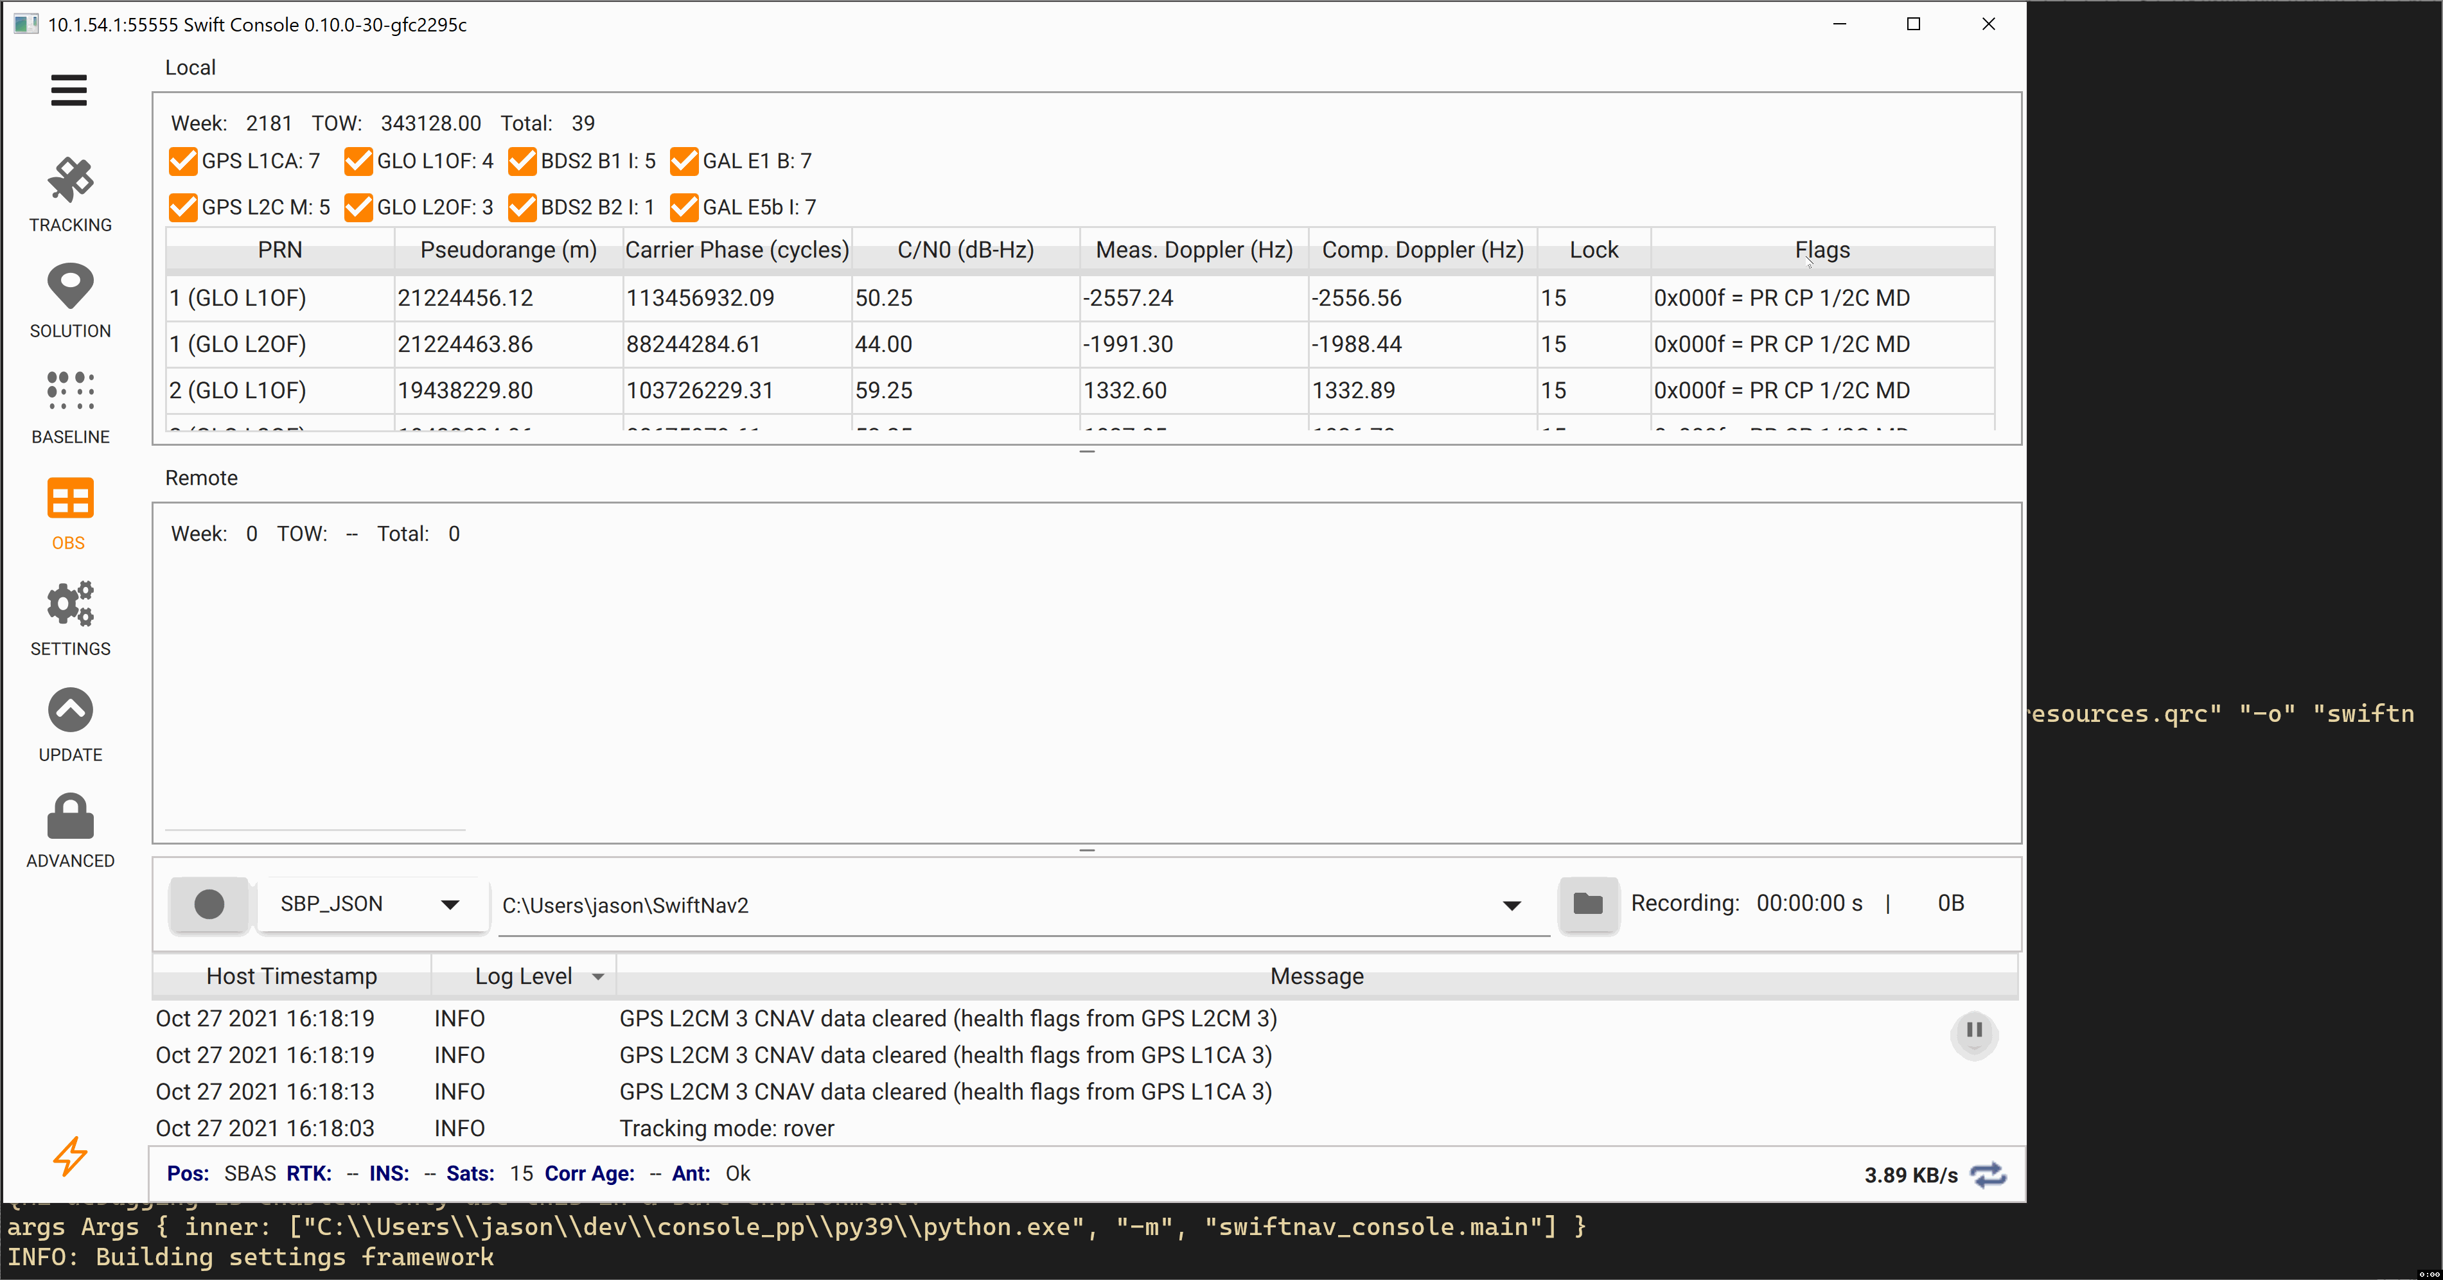The image size is (2443, 1280).
Task: Click the folder browse icon
Action: click(1589, 904)
